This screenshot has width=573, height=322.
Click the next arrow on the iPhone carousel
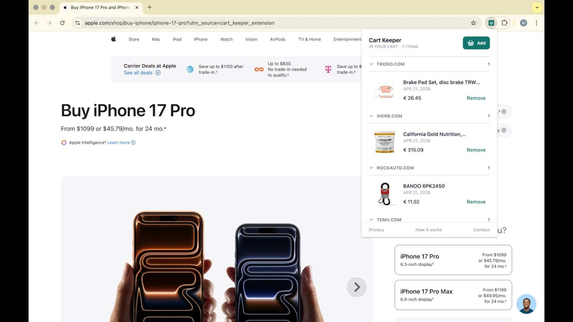point(356,287)
